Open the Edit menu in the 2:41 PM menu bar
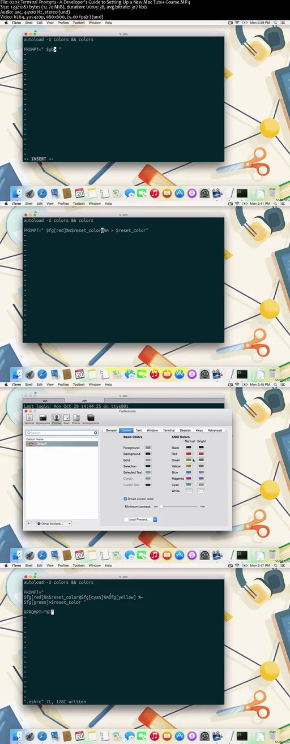 pyautogui.click(x=40, y=203)
